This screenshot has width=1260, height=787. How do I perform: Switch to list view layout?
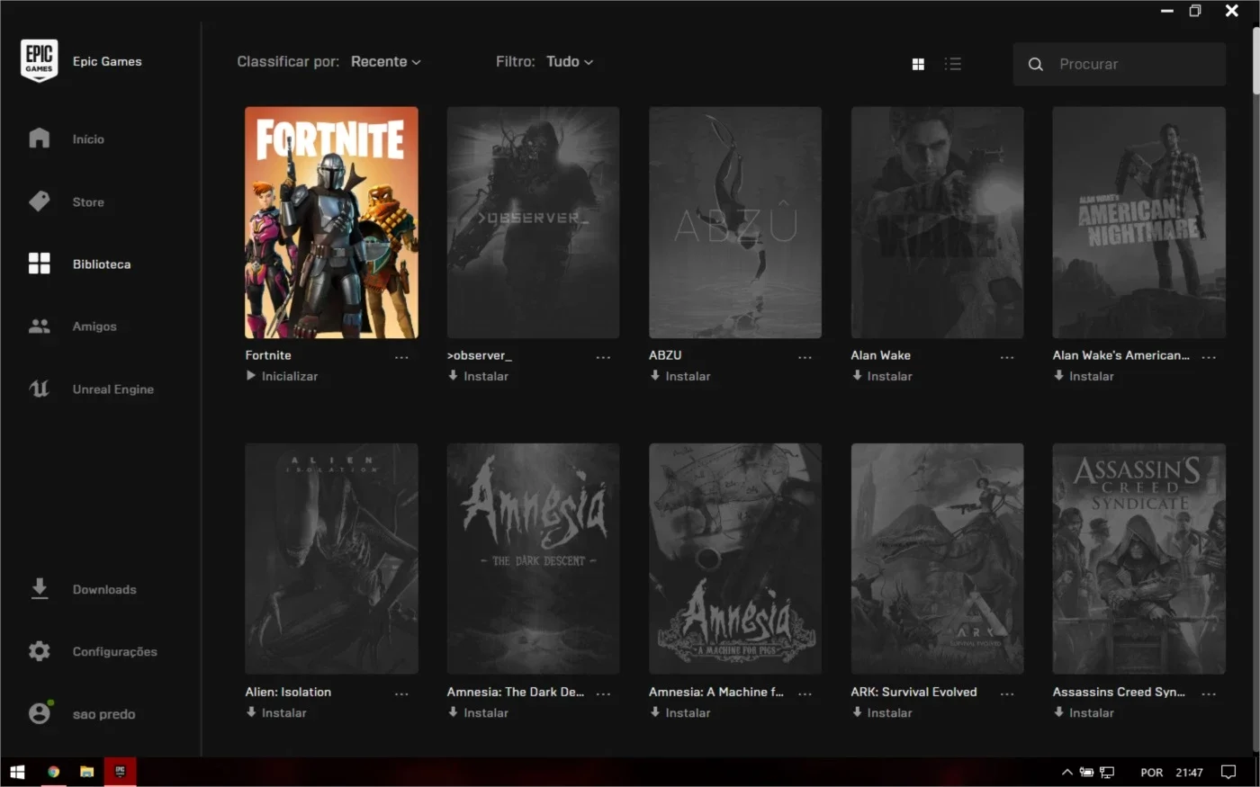point(953,64)
